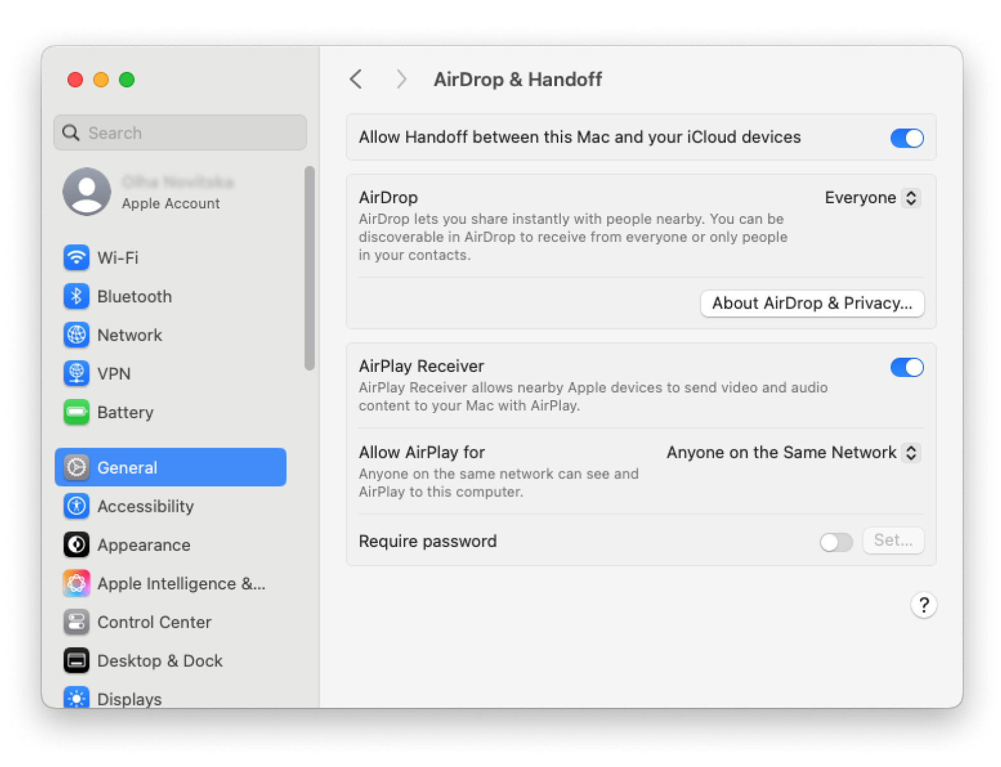Go forward with the right chevron
This screenshot has width=1001, height=767.
pyautogui.click(x=401, y=80)
